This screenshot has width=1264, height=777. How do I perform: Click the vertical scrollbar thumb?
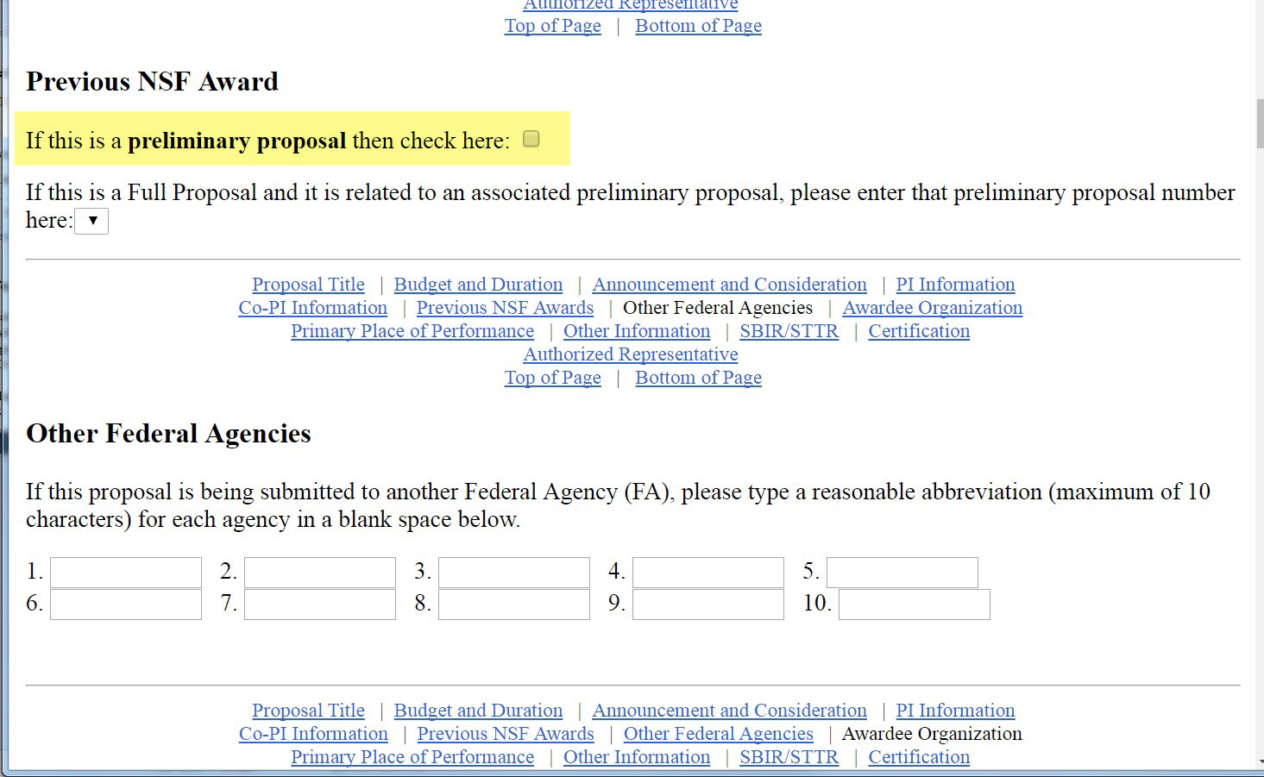[x=1259, y=125]
